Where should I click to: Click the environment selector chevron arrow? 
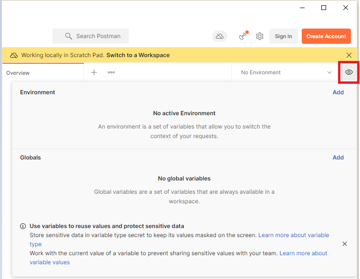(329, 72)
